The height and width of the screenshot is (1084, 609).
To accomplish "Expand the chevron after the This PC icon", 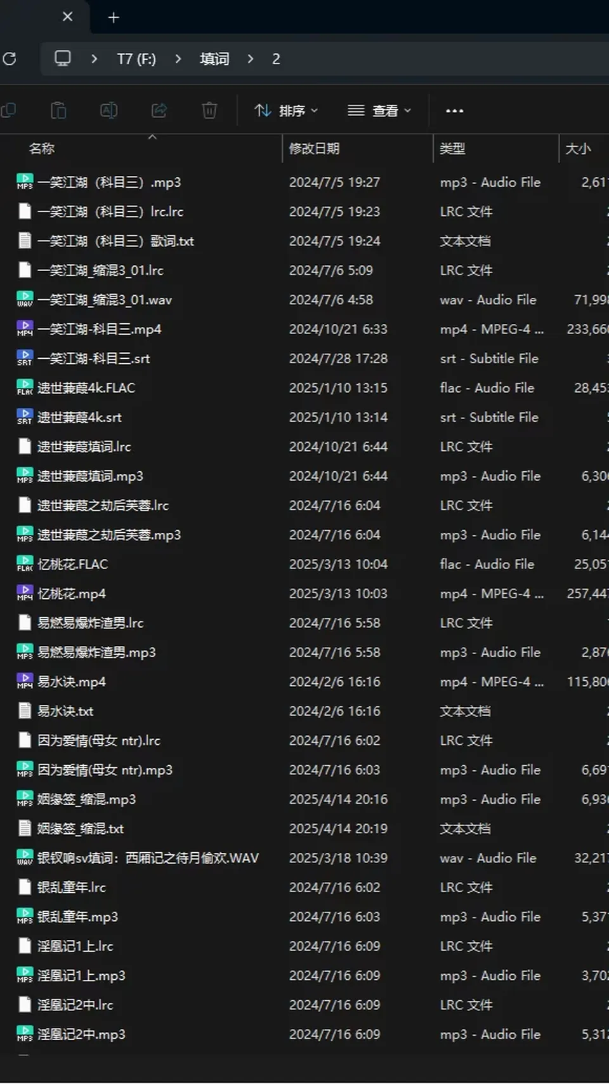I will point(94,59).
